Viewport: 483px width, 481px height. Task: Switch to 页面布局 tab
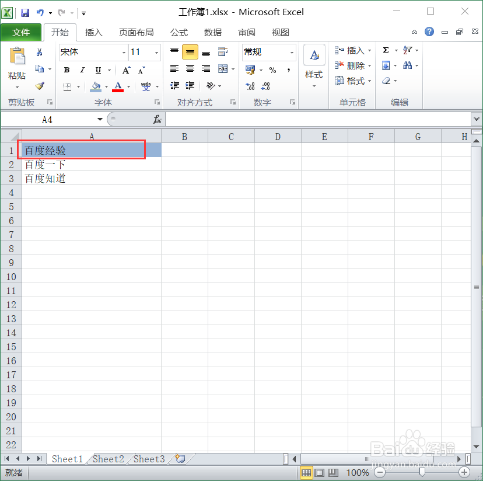coord(136,32)
